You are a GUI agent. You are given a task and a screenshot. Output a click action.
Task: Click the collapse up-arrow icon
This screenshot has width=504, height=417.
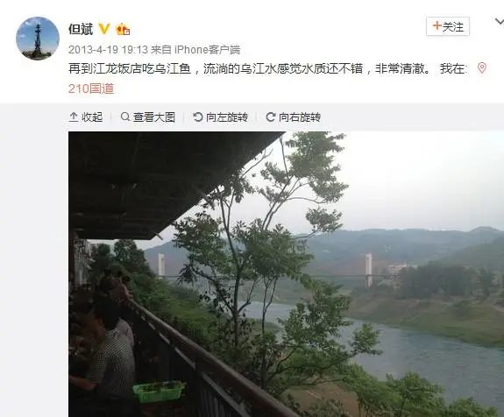74,117
